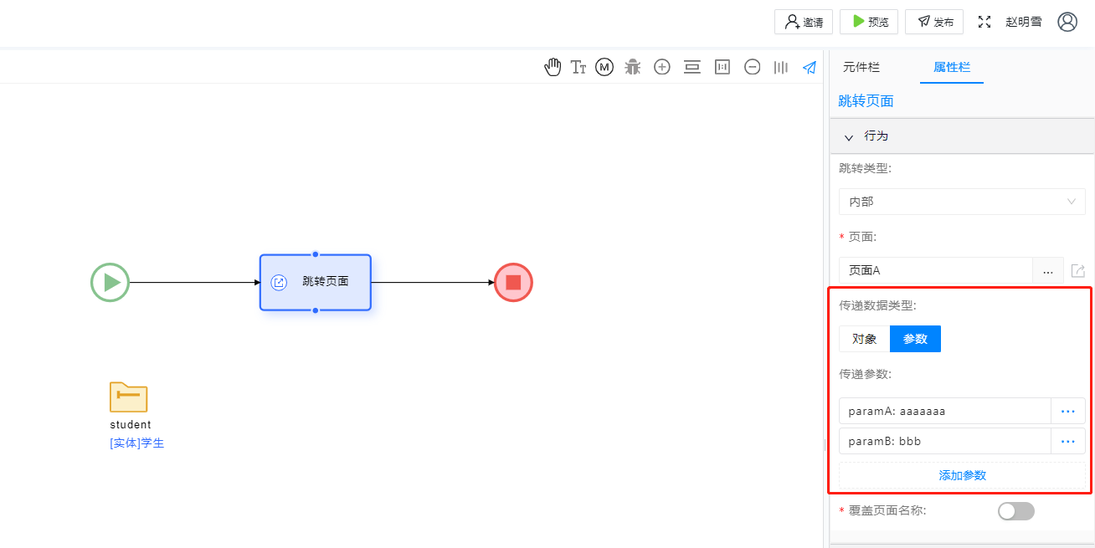The image size is (1095, 548).
Task: Click the circled M toolbar icon
Action: click(x=604, y=68)
